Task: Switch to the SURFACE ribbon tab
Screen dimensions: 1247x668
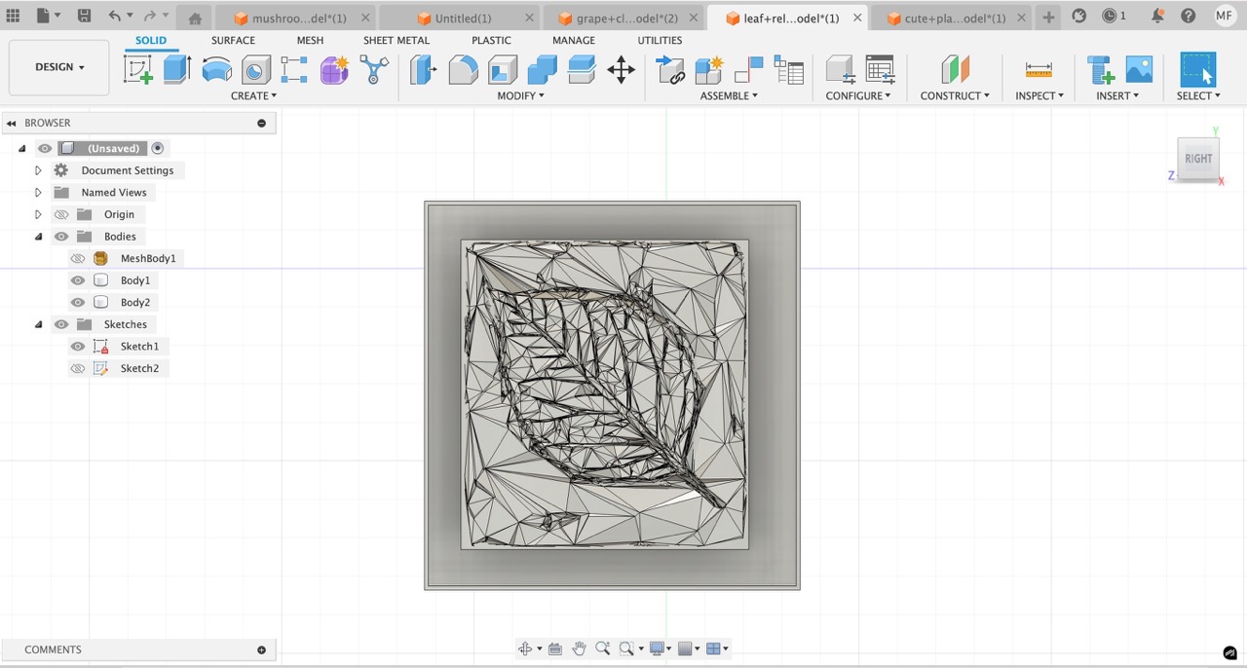Action: click(233, 40)
